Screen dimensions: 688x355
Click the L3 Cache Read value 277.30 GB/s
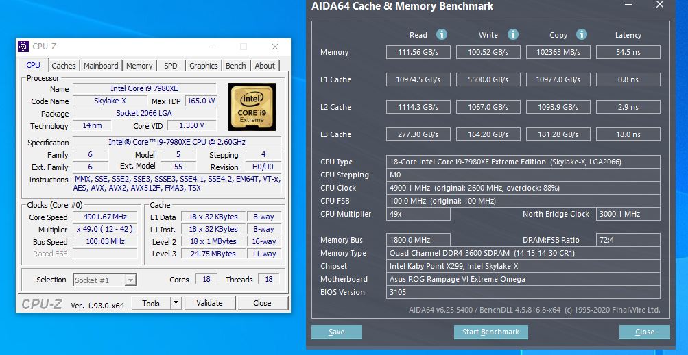click(x=418, y=134)
